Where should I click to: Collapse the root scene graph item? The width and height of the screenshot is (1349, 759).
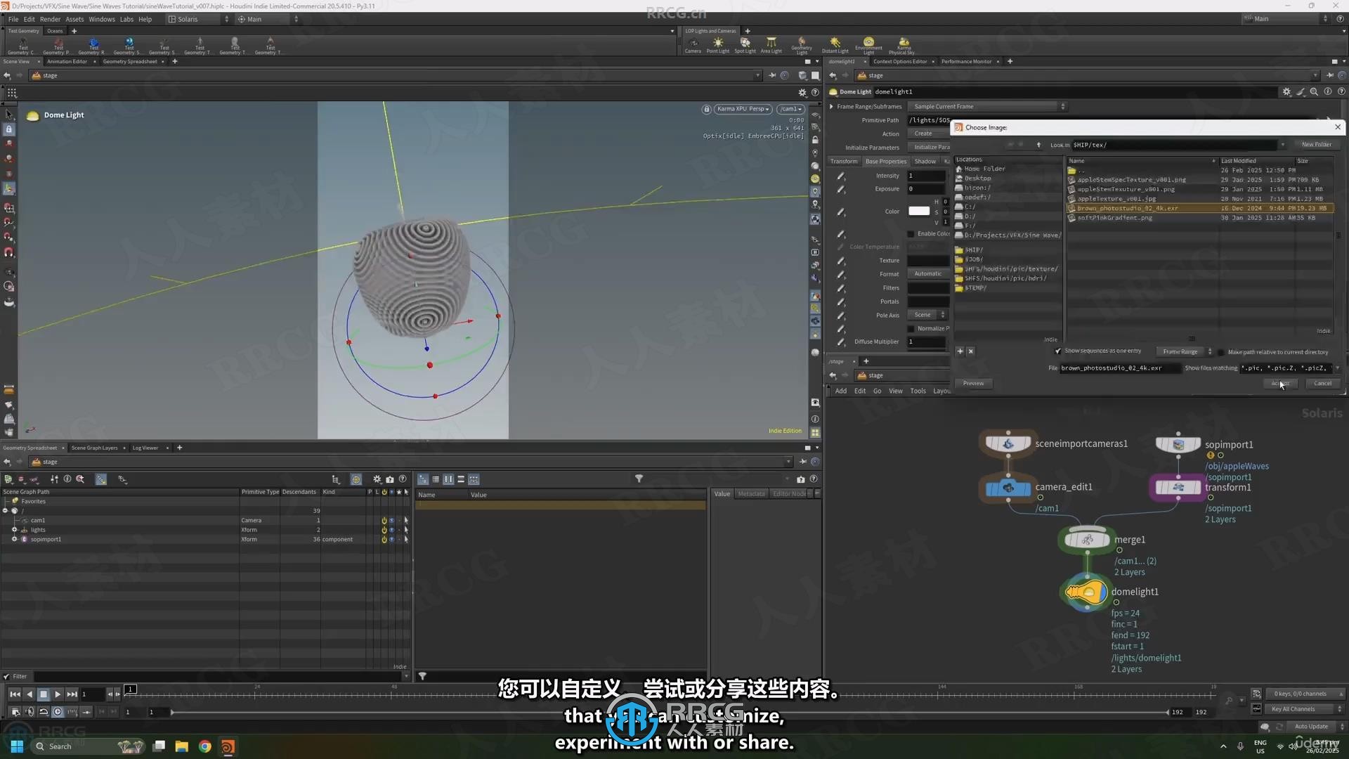tap(6, 511)
